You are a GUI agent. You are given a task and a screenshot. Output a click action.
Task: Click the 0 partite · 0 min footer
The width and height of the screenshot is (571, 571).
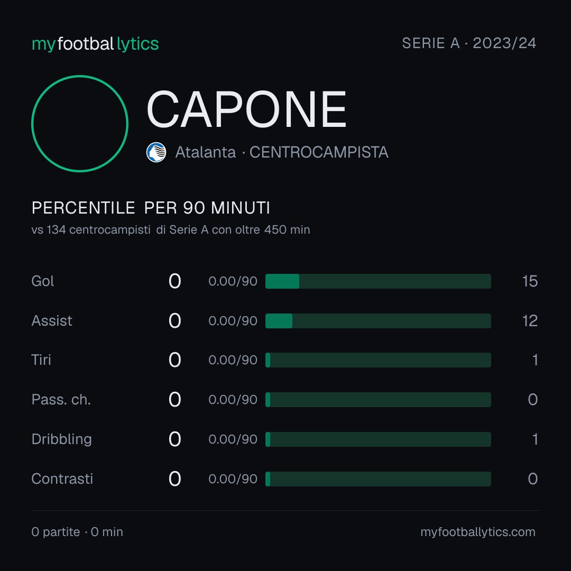point(77,532)
